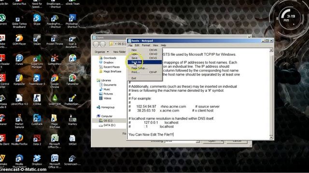Open Tahometer desktop icon

[72, 79]
